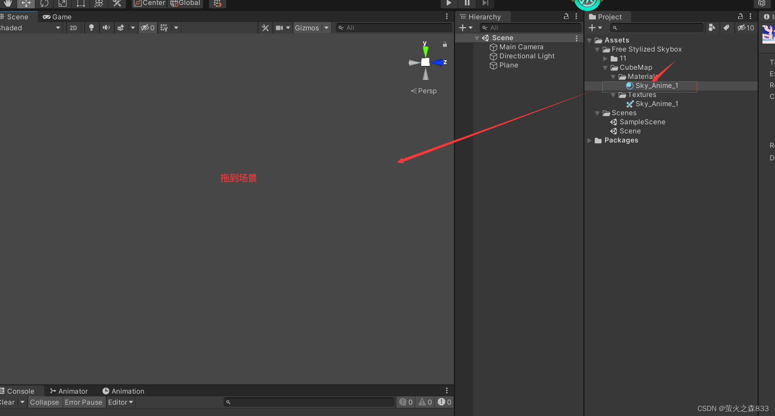The image size is (775, 416).
Task: Toggle 2D view mode
Action: tap(73, 28)
